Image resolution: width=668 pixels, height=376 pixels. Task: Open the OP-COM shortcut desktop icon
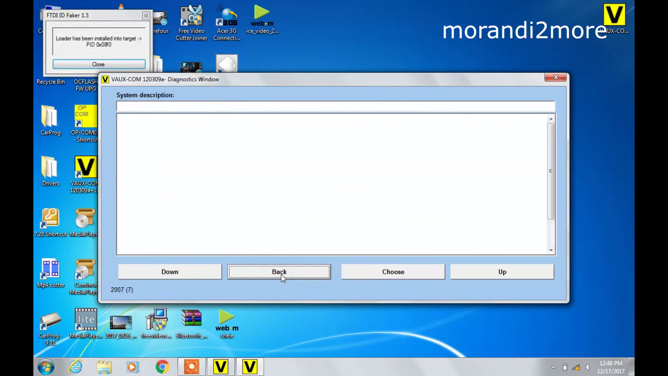(85, 123)
